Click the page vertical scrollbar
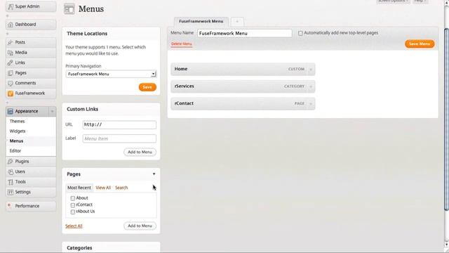The image size is (449, 253). pos(446,119)
